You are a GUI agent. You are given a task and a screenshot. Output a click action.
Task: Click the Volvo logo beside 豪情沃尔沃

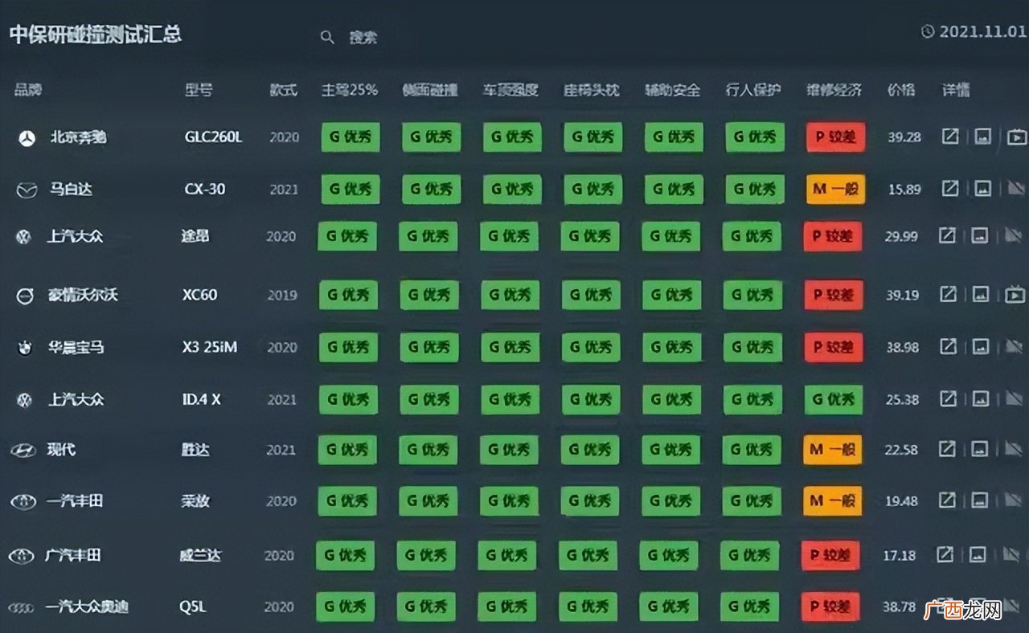pyautogui.click(x=25, y=296)
